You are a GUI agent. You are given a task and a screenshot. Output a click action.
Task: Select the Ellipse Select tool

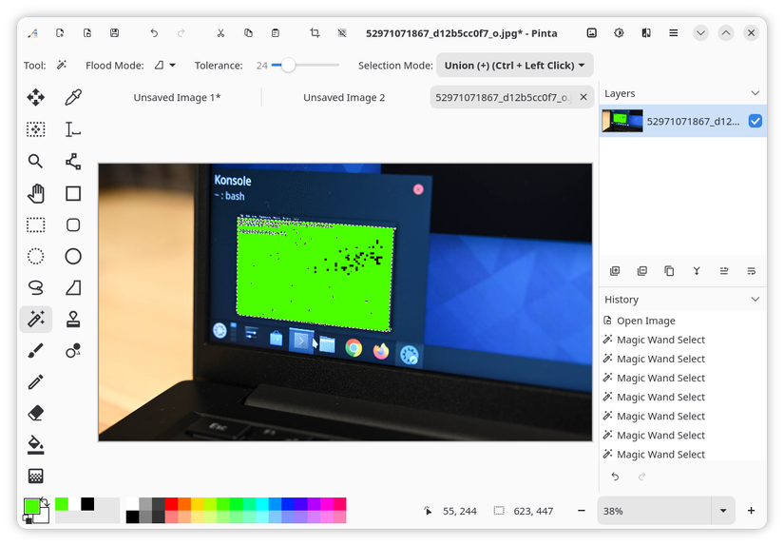pyautogui.click(x=35, y=256)
